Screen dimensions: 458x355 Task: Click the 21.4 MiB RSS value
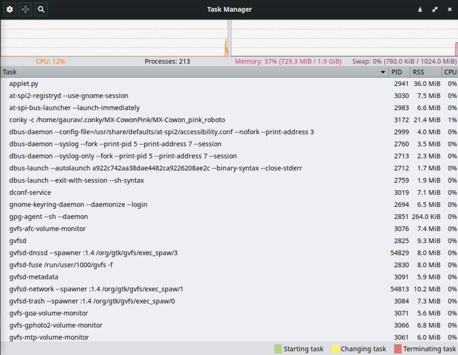[x=427, y=120]
